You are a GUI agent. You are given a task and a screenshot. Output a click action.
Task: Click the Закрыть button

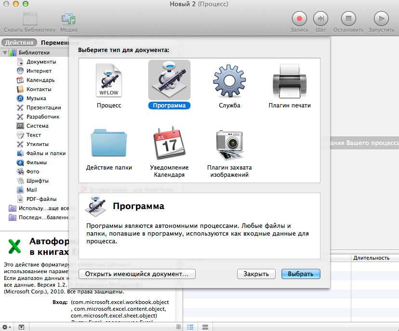click(x=256, y=274)
